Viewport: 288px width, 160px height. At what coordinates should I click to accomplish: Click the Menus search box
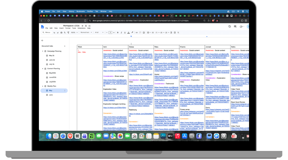46,33
